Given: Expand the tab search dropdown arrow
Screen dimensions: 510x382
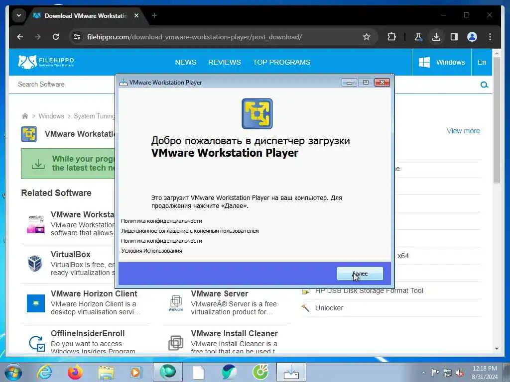Looking at the screenshot, I should (19, 15).
